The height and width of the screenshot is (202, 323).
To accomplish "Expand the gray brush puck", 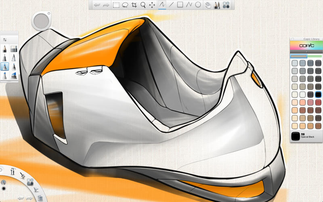I will 40,21.
